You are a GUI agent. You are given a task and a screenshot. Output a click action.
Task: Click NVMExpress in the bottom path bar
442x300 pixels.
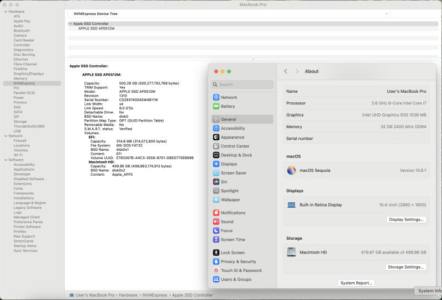155,295
